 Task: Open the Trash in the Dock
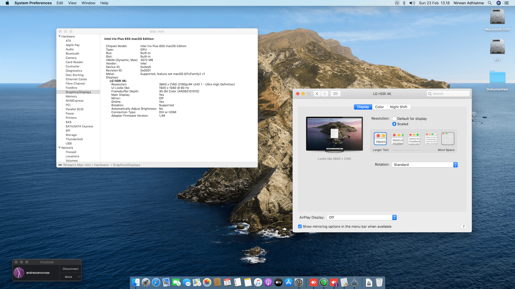pos(379,282)
